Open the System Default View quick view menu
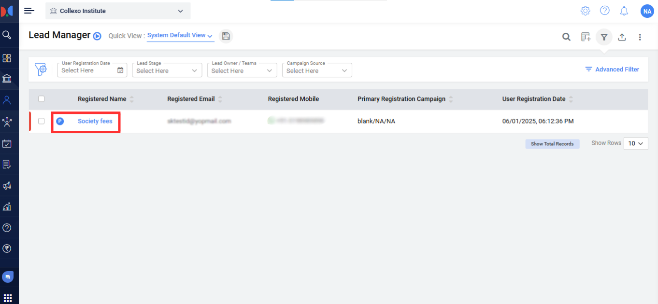Image resolution: width=658 pixels, height=304 pixels. (180, 36)
